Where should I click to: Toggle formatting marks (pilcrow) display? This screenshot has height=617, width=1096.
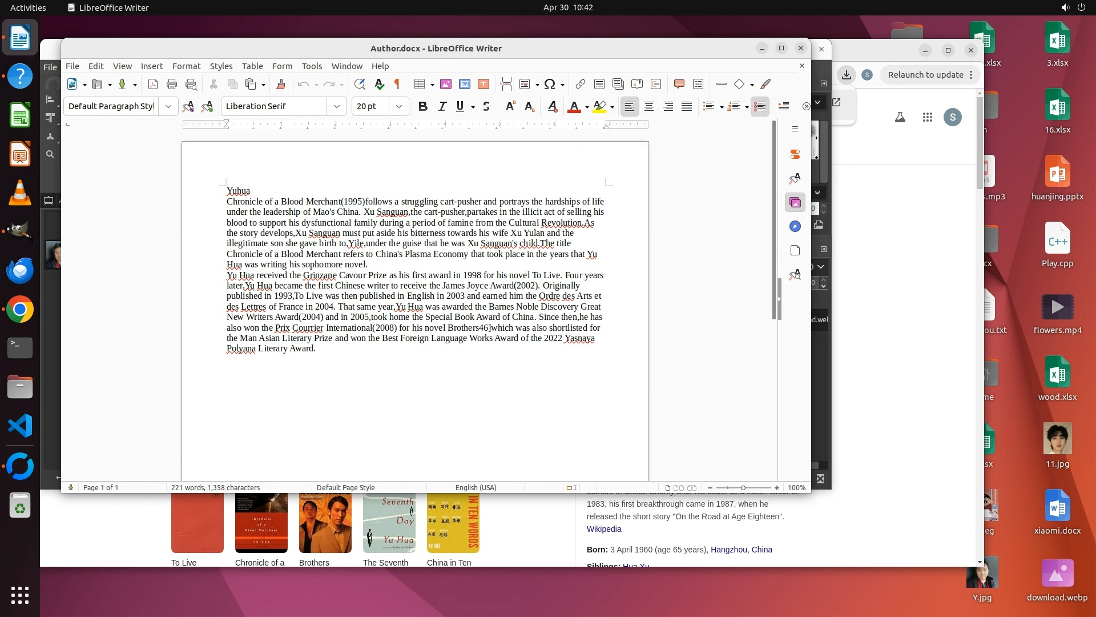coord(397,85)
